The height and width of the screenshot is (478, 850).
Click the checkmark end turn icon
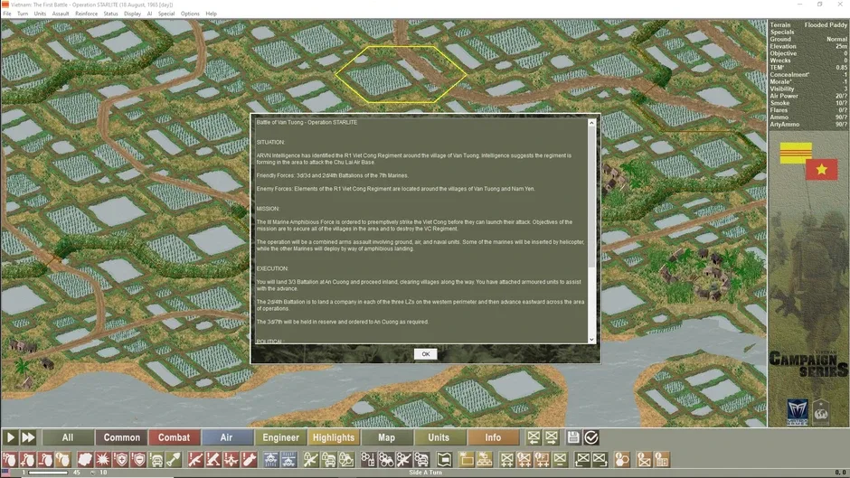tap(590, 437)
